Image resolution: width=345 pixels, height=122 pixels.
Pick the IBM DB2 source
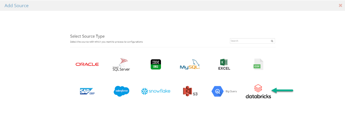156,64
